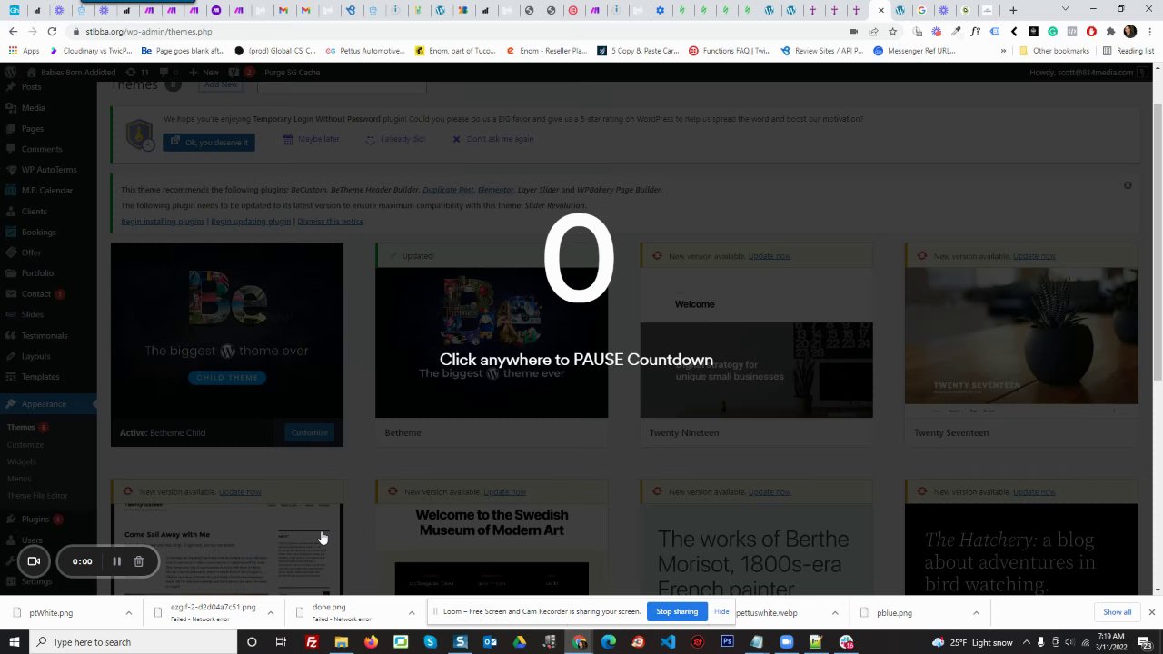
Task: Open FileZilla from taskbar
Action: (x=312, y=642)
